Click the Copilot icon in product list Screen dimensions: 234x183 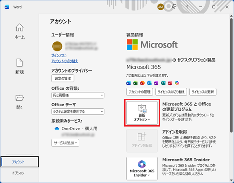(x=177, y=83)
